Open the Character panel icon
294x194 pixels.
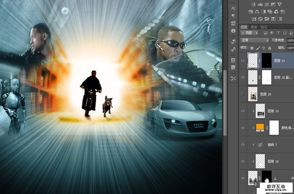pos(233,8)
